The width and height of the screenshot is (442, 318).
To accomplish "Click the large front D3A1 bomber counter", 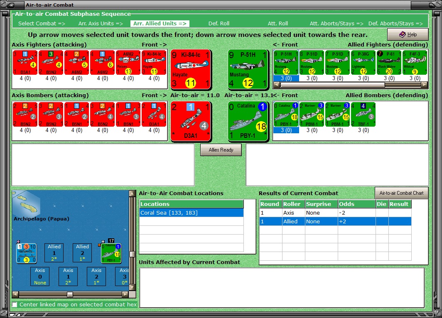I will pos(191,121).
